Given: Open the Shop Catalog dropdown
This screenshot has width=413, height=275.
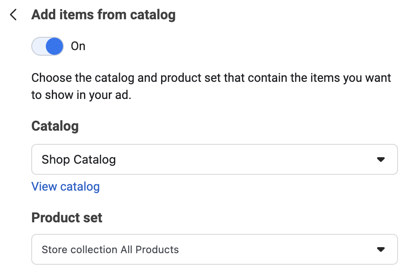Looking at the screenshot, I should point(214,159).
